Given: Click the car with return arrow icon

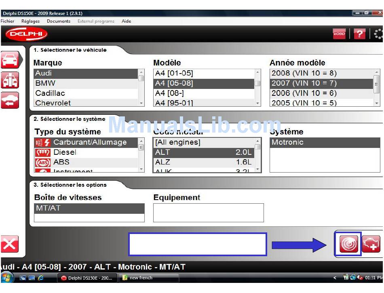Looking at the screenshot, I should [10, 100].
